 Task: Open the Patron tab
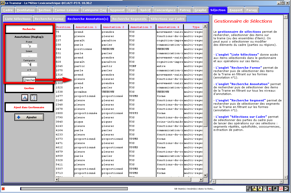click(185, 10)
